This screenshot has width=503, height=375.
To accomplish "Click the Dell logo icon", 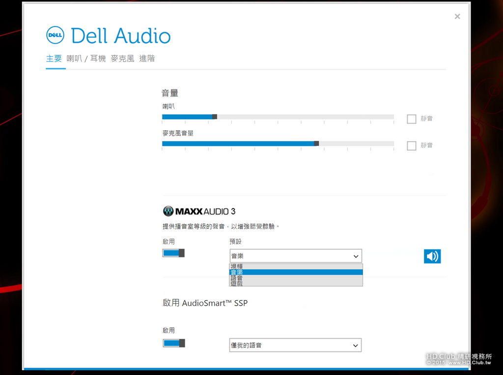I will click(x=55, y=35).
